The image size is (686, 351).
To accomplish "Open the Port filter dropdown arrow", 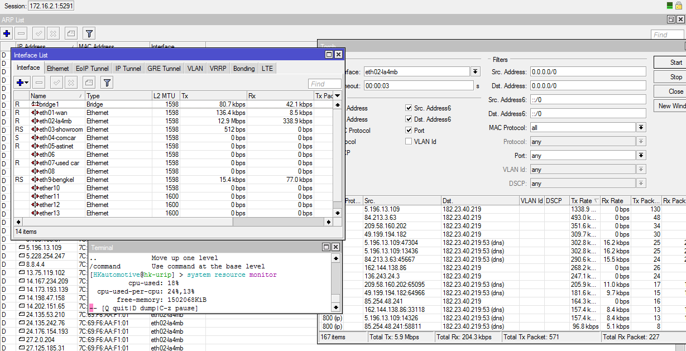I will click(x=641, y=156).
